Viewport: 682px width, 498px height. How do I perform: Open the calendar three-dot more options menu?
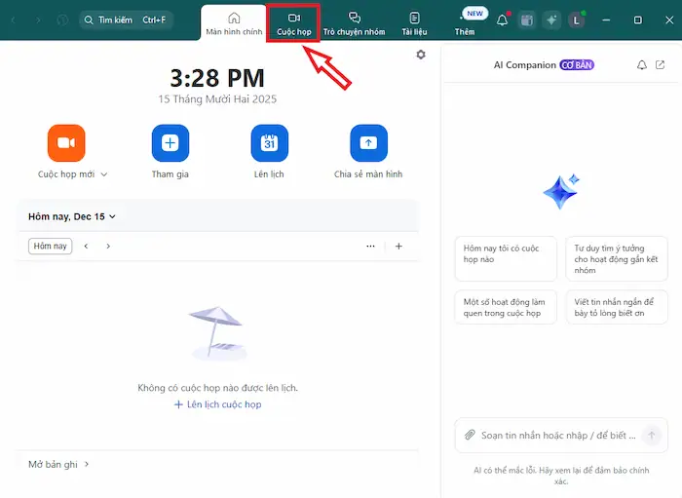(x=370, y=247)
